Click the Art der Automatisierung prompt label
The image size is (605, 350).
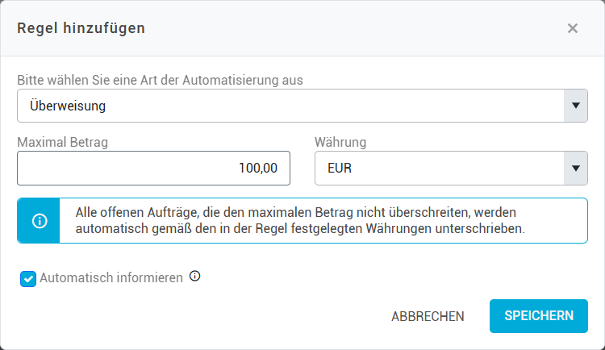click(x=165, y=80)
